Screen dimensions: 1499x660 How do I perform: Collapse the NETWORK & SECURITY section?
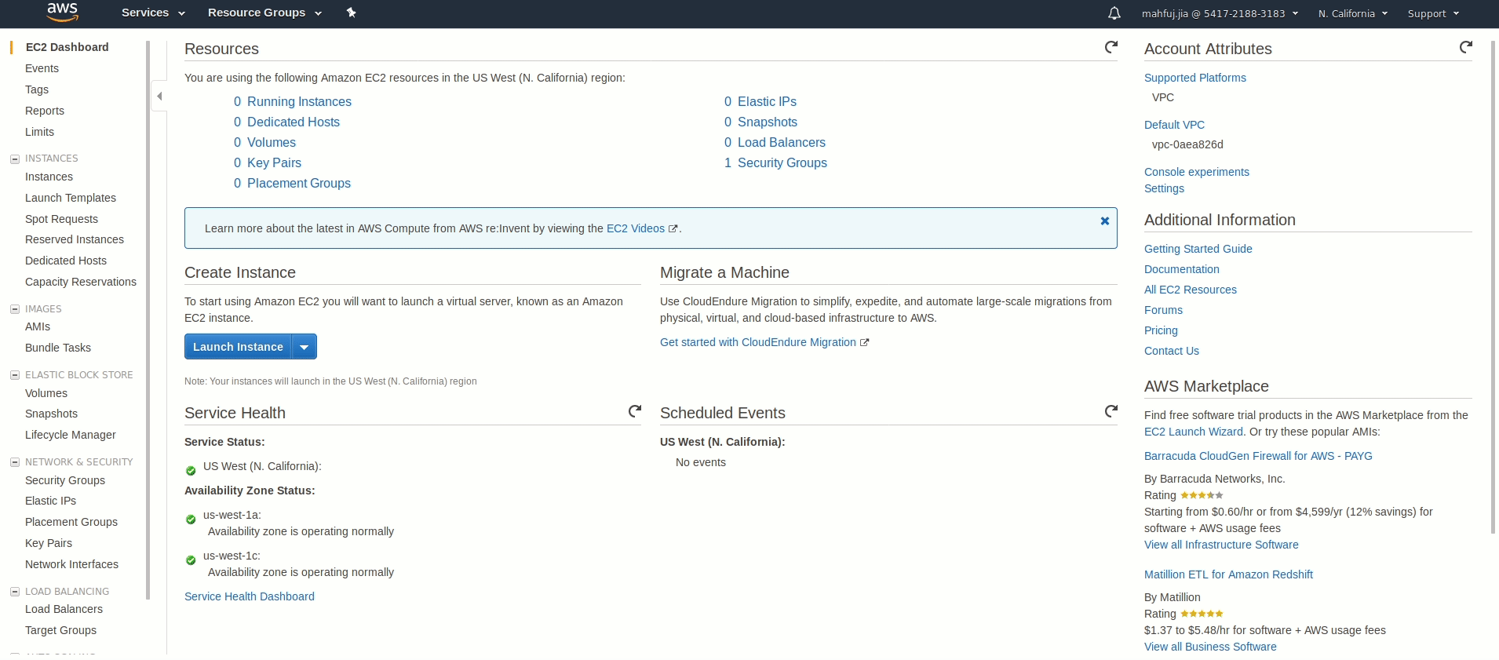pos(14,462)
